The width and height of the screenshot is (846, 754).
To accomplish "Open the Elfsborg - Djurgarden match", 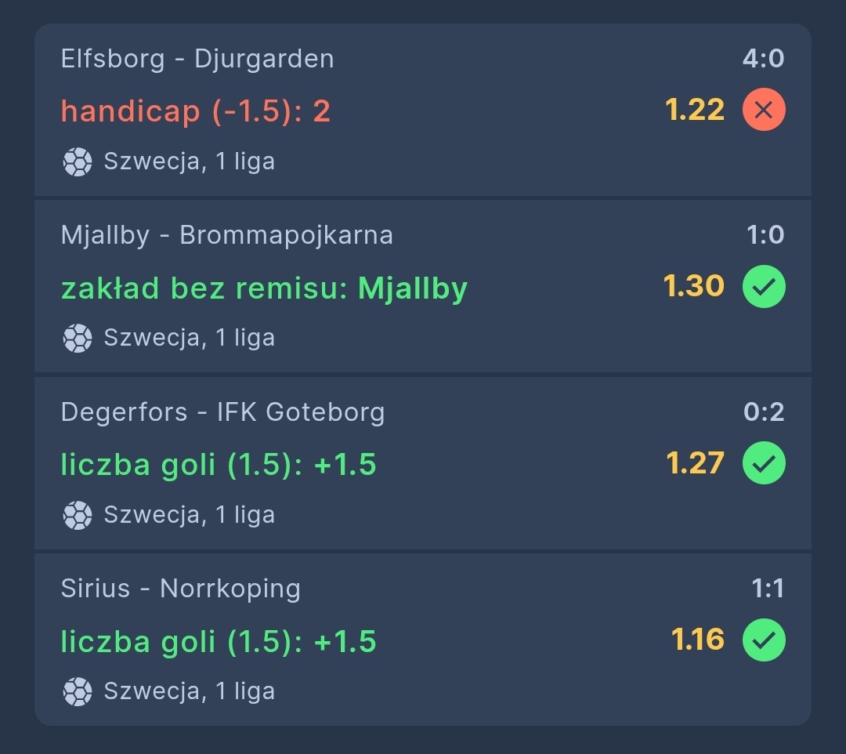I will (197, 59).
